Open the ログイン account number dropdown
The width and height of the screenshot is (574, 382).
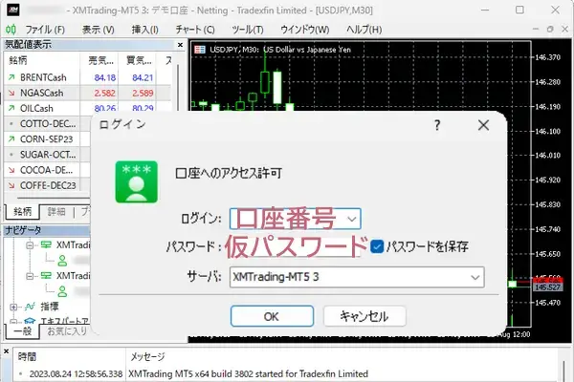click(352, 219)
